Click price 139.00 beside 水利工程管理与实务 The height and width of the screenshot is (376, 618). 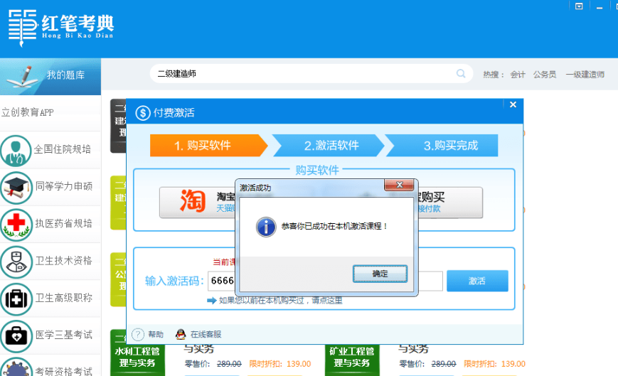pyautogui.click(x=299, y=364)
